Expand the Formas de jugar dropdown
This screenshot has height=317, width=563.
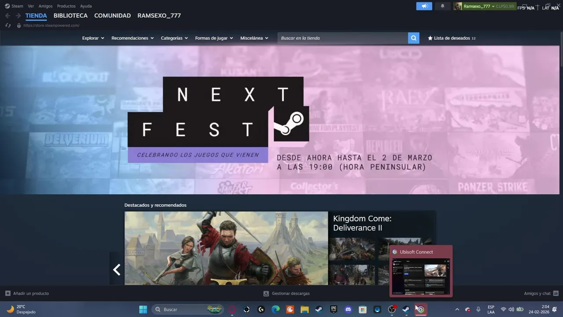coord(214,38)
